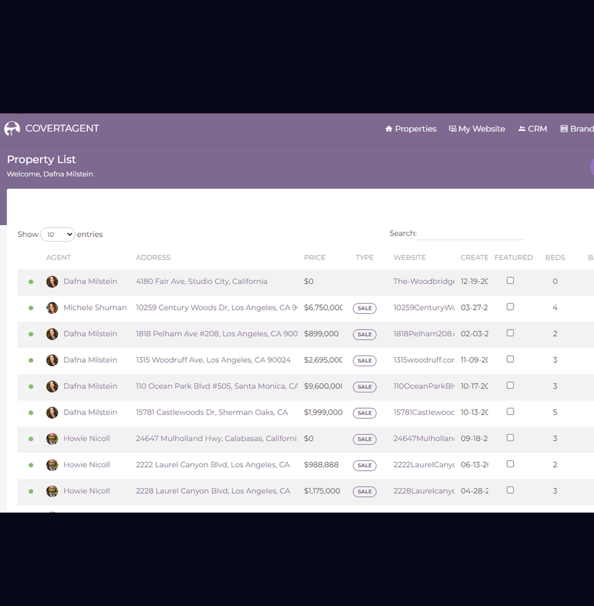Click the Search input field
The height and width of the screenshot is (606, 594).
[470, 234]
